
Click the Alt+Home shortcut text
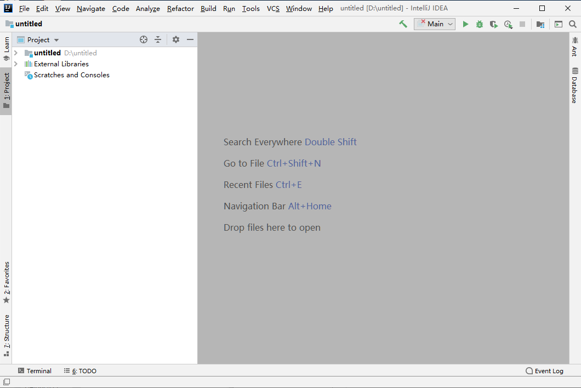[x=310, y=206]
